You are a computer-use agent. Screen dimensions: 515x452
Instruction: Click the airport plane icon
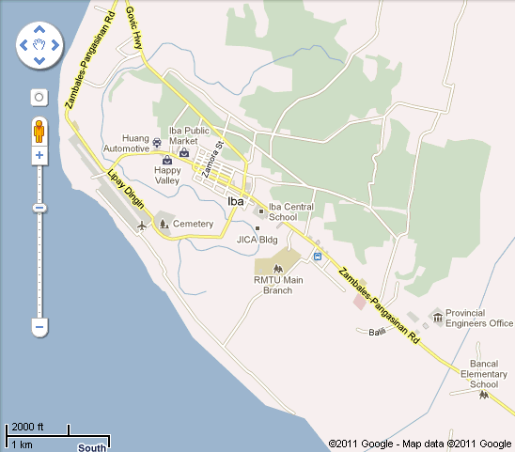coord(142,226)
